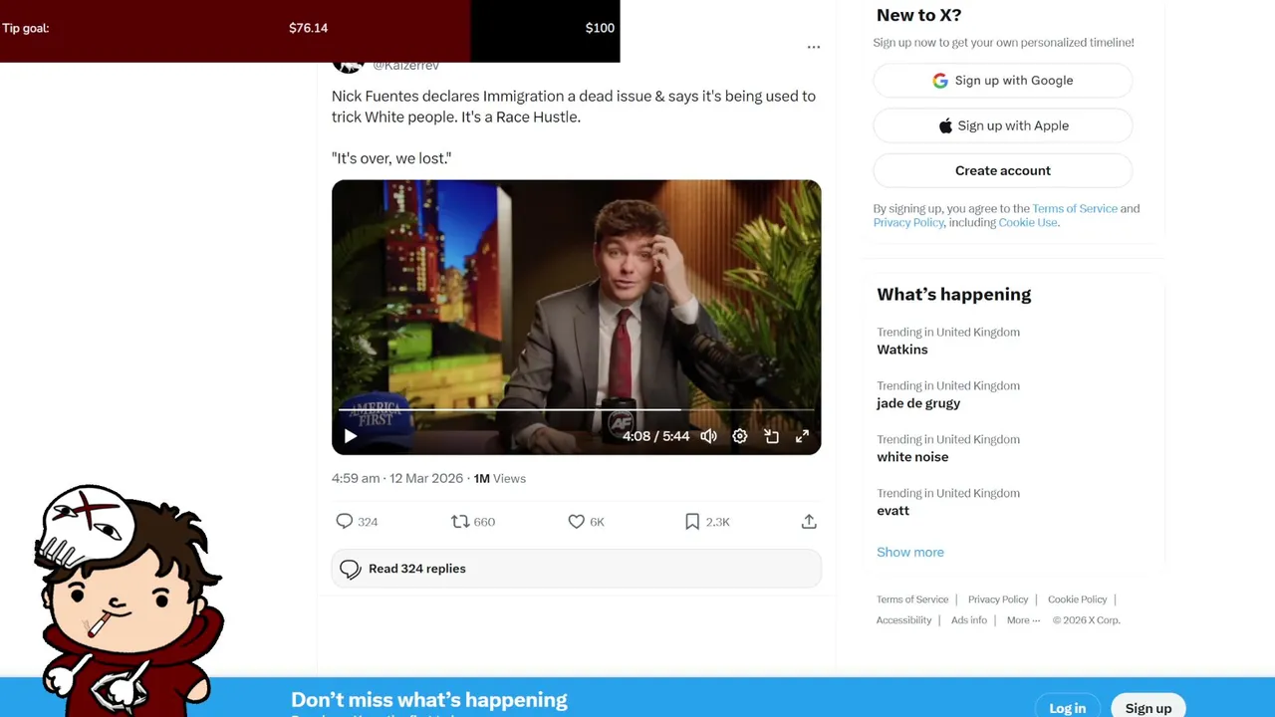Viewport: 1275px width, 717px height.
Task: Click Sign up on the bottom banner
Action: click(x=1148, y=708)
